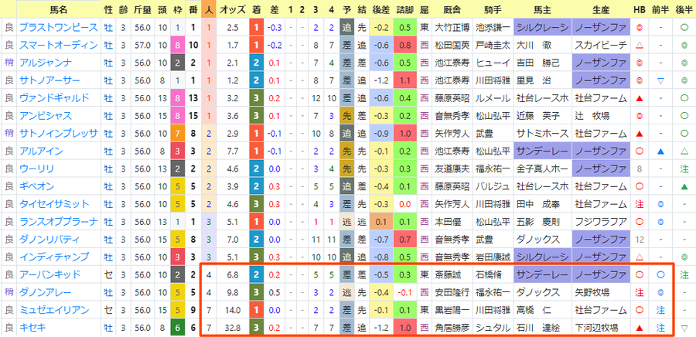Click the HB column header
696x337 pixels.
640,9
